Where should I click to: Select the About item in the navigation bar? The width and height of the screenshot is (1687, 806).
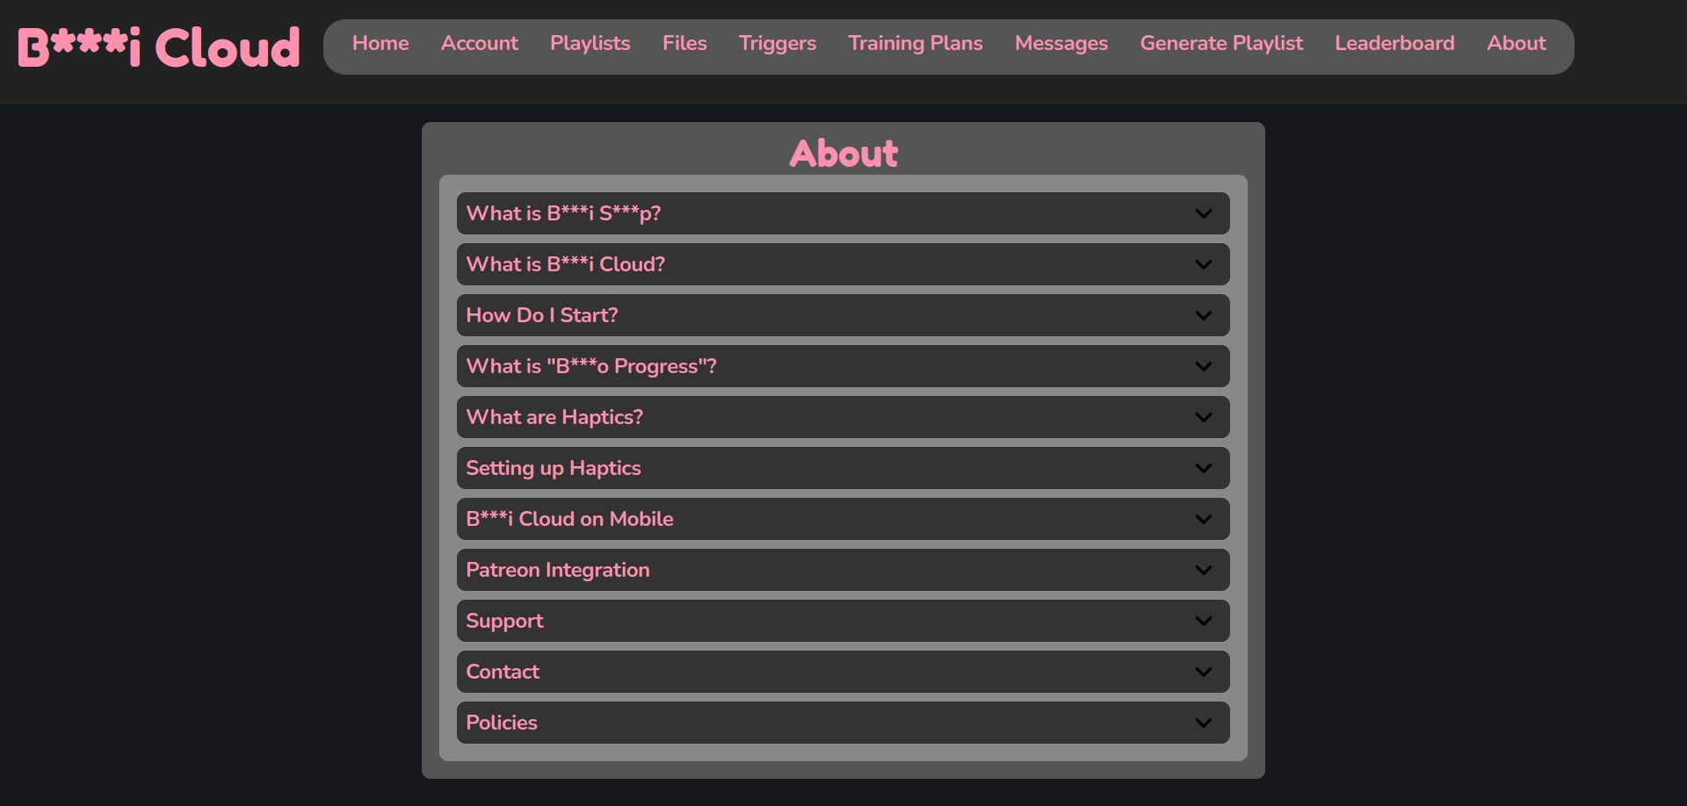pyautogui.click(x=1517, y=43)
